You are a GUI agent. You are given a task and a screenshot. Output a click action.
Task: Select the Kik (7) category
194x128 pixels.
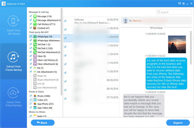(40, 68)
